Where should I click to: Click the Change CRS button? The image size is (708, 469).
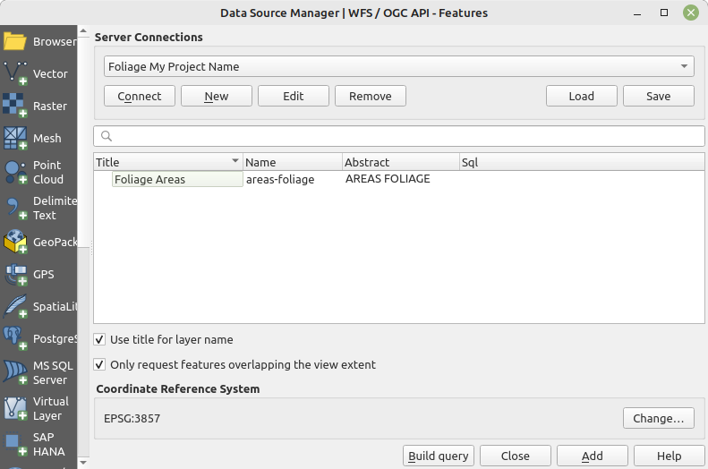658,418
